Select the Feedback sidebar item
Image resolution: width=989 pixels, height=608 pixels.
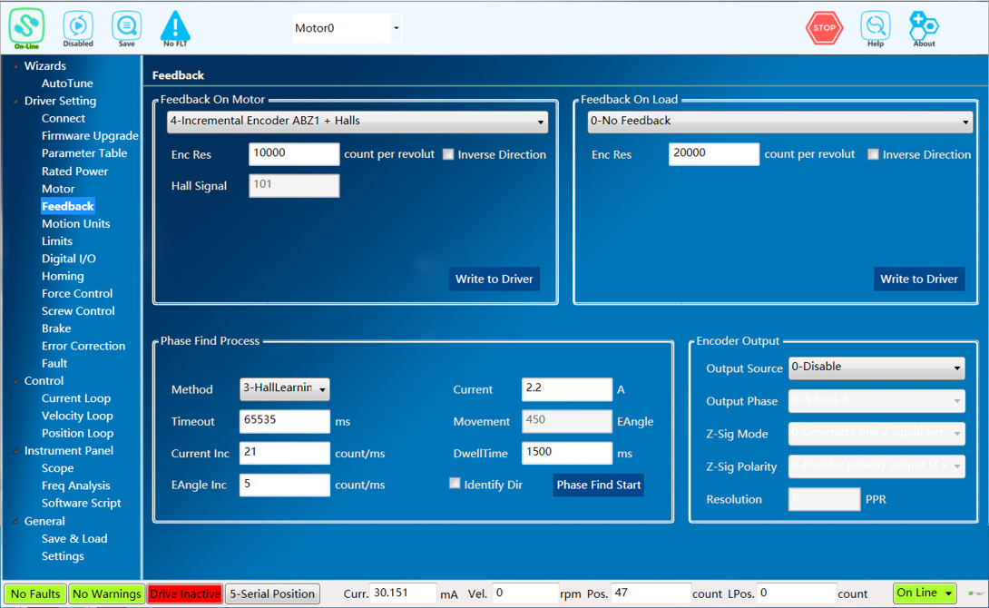pyautogui.click(x=67, y=206)
